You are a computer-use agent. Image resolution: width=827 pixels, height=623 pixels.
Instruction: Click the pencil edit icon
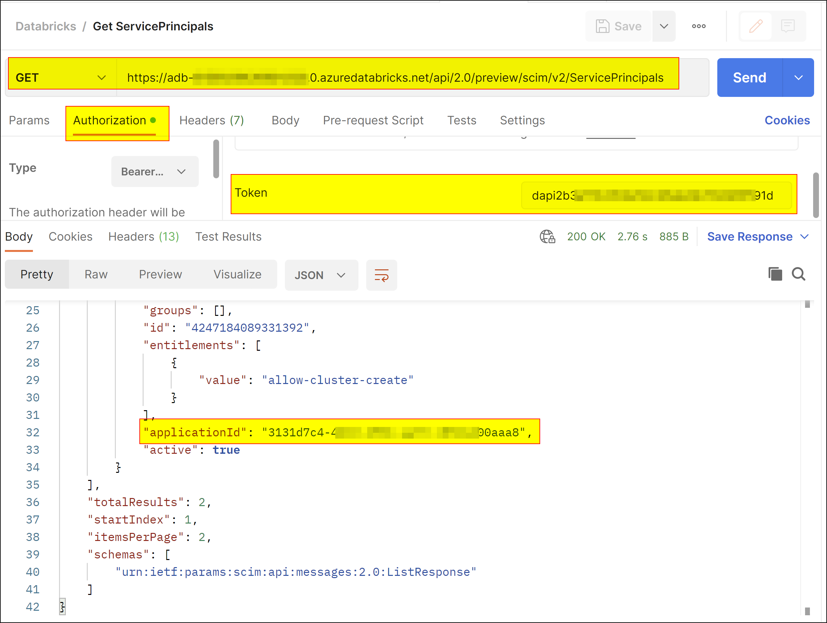[x=756, y=26]
